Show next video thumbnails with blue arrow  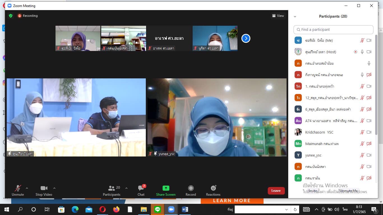[246, 38]
